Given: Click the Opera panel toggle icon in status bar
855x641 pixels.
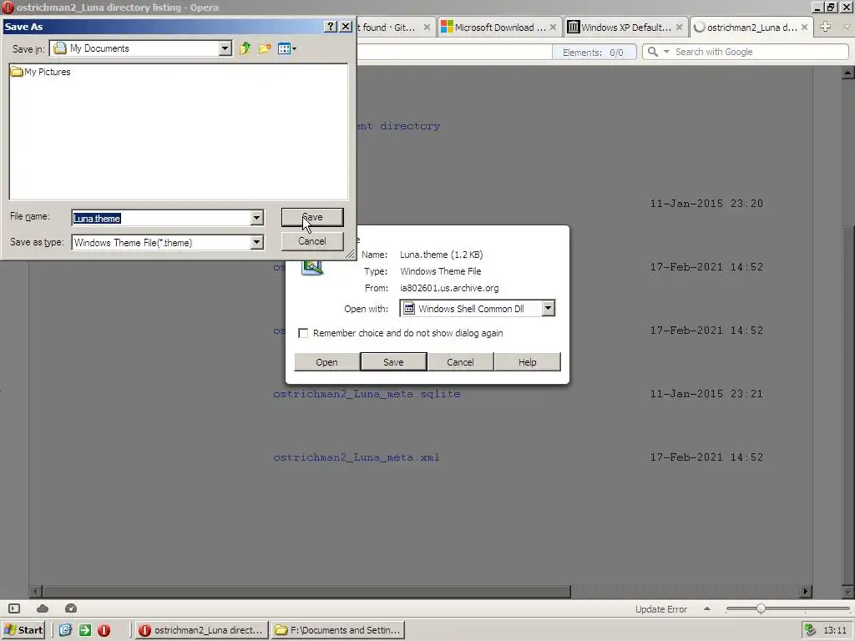Looking at the screenshot, I should coord(15,608).
